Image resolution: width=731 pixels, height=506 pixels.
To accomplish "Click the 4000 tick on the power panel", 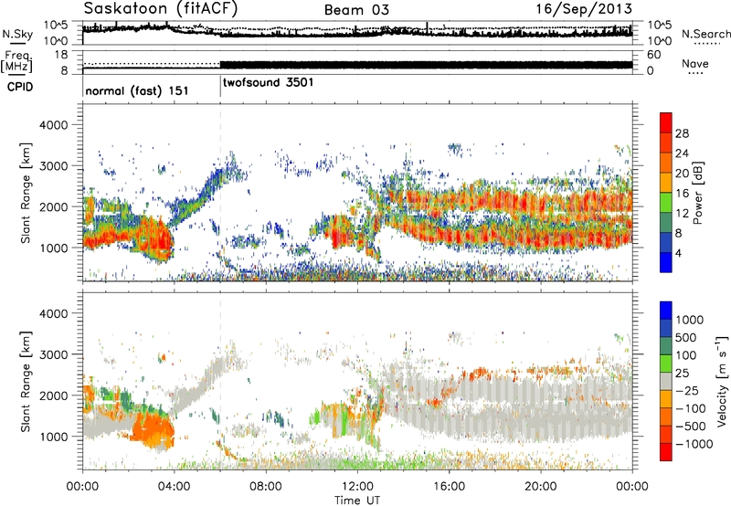I will 53,125.
